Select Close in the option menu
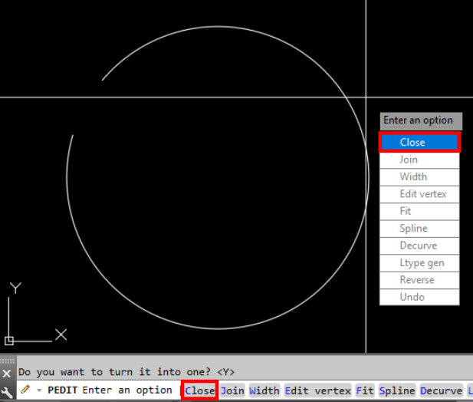The image size is (473, 402). point(419,142)
